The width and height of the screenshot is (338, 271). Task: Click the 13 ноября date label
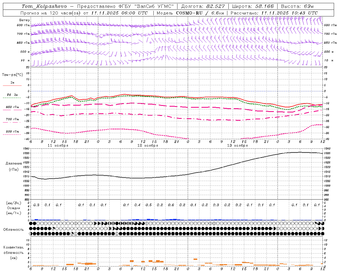point(237,146)
